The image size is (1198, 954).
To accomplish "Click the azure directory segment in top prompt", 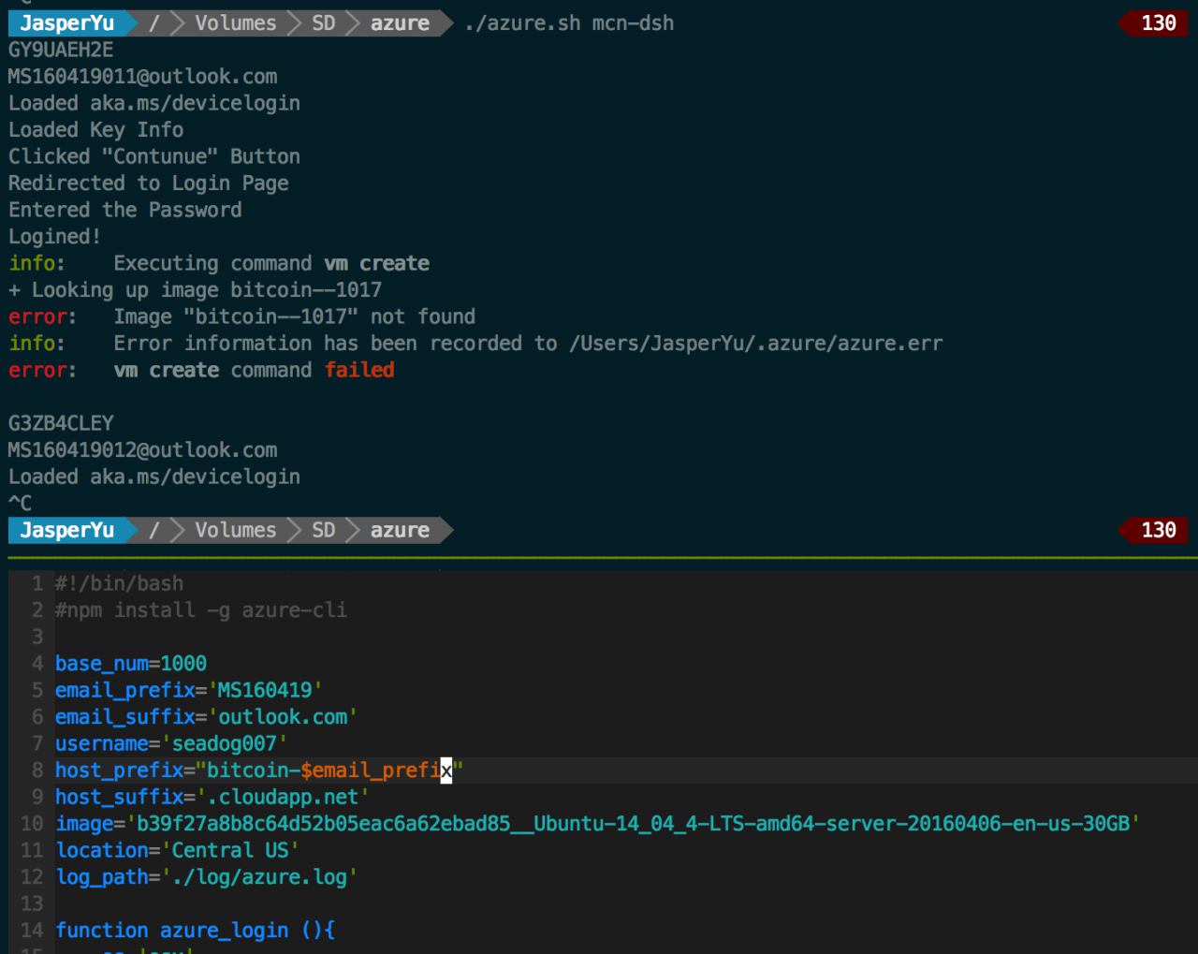I will pyautogui.click(x=400, y=23).
